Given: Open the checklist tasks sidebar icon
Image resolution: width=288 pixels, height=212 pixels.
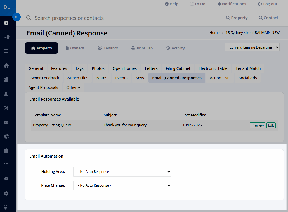Looking at the screenshot, I should click(6, 165).
